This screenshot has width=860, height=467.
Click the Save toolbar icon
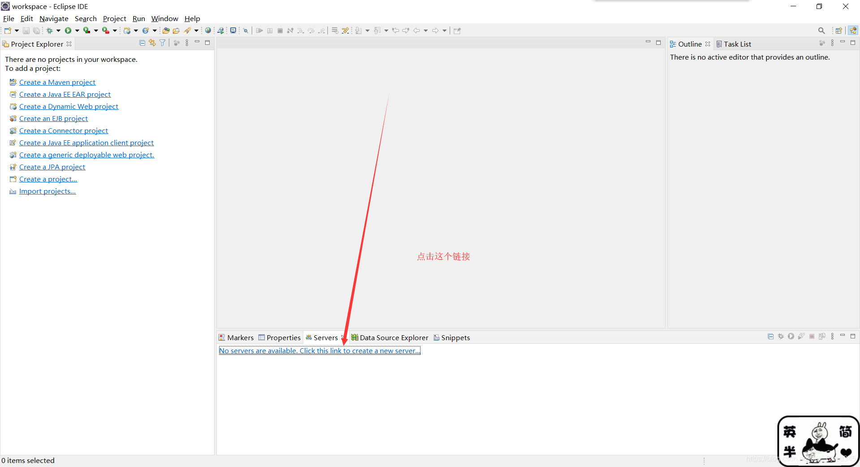pyautogui.click(x=26, y=30)
